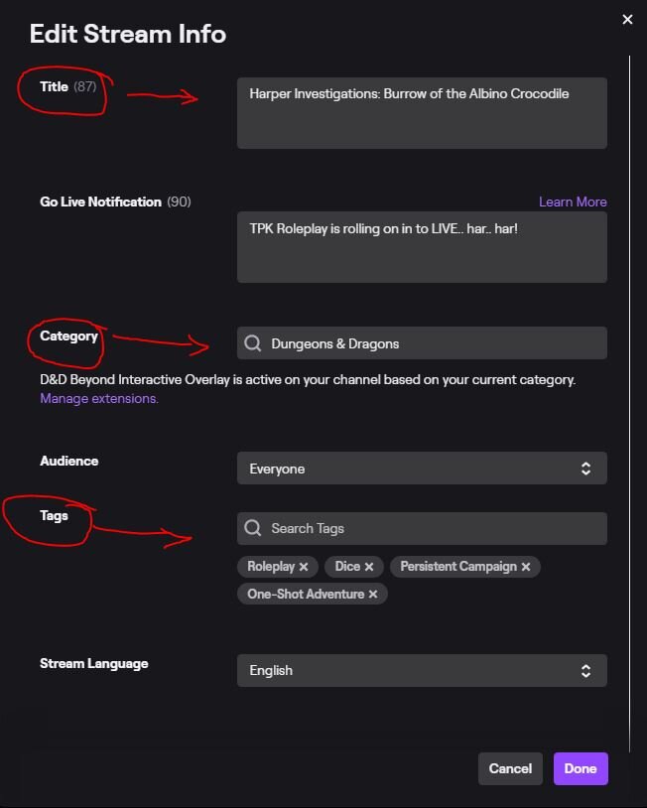Focus the stream Title text box
The image size is (647, 808).
pyautogui.click(x=422, y=113)
